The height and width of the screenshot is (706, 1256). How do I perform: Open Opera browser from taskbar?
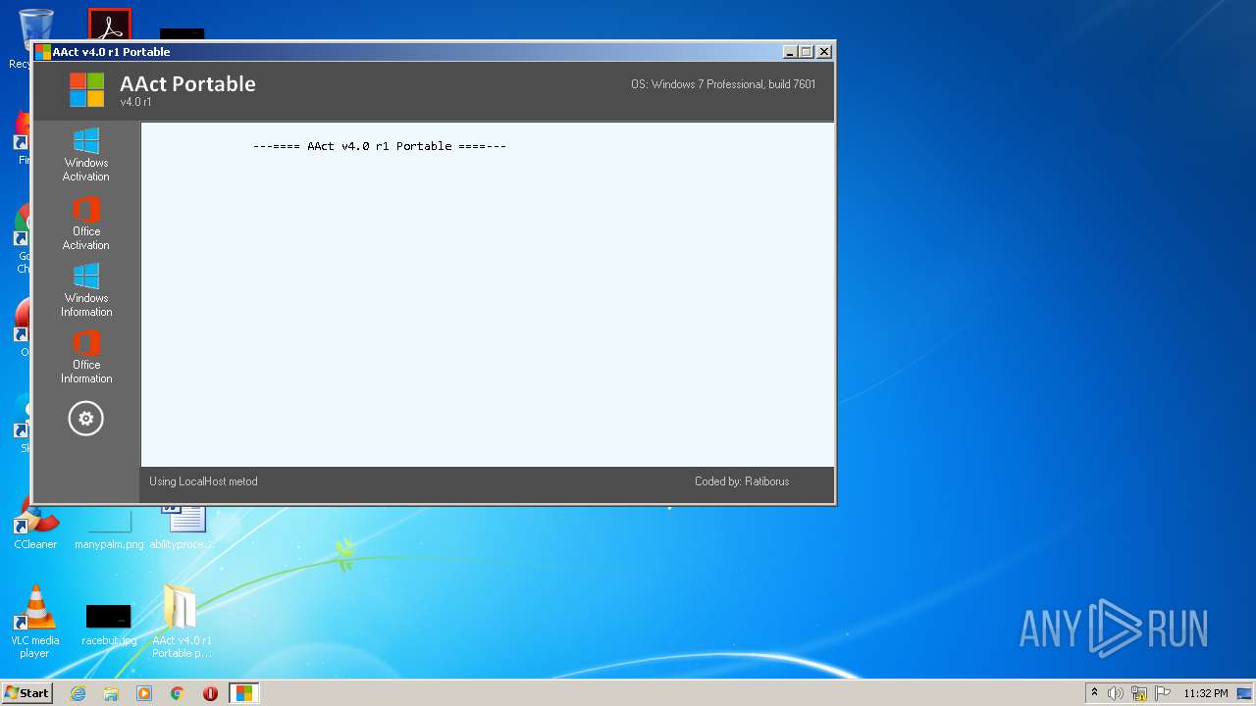[x=210, y=693]
